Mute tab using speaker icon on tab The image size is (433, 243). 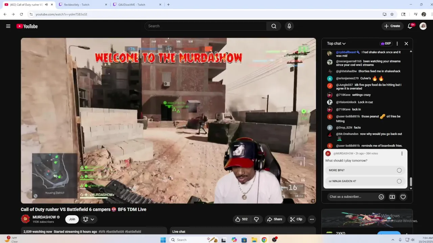coord(46,5)
